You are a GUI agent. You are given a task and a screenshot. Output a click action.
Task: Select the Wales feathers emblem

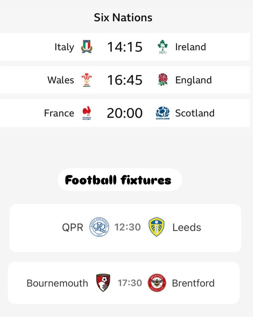click(87, 80)
